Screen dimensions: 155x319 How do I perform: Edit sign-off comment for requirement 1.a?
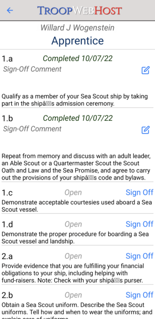click(x=145, y=70)
